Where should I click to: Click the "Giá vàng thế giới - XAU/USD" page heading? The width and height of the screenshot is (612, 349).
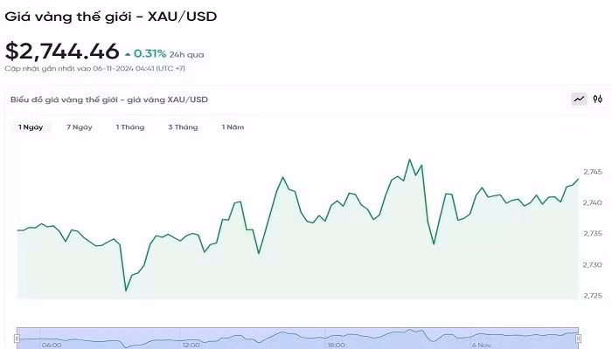click(x=111, y=16)
